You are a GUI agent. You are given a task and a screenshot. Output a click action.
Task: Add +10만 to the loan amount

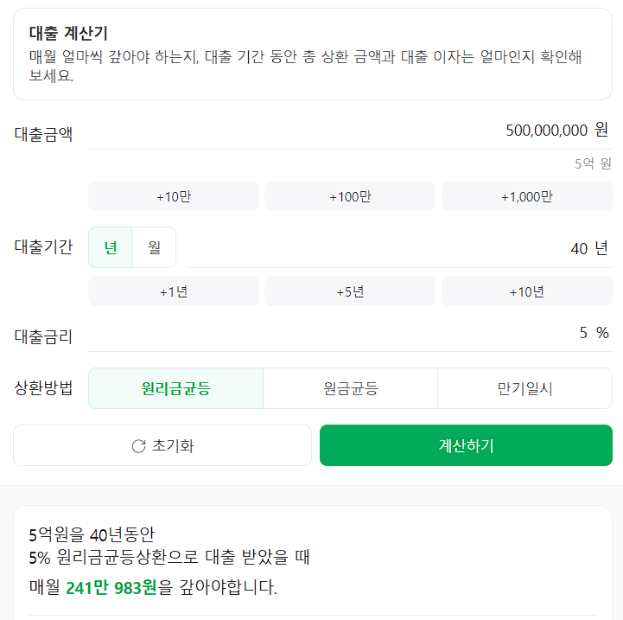pos(174,196)
